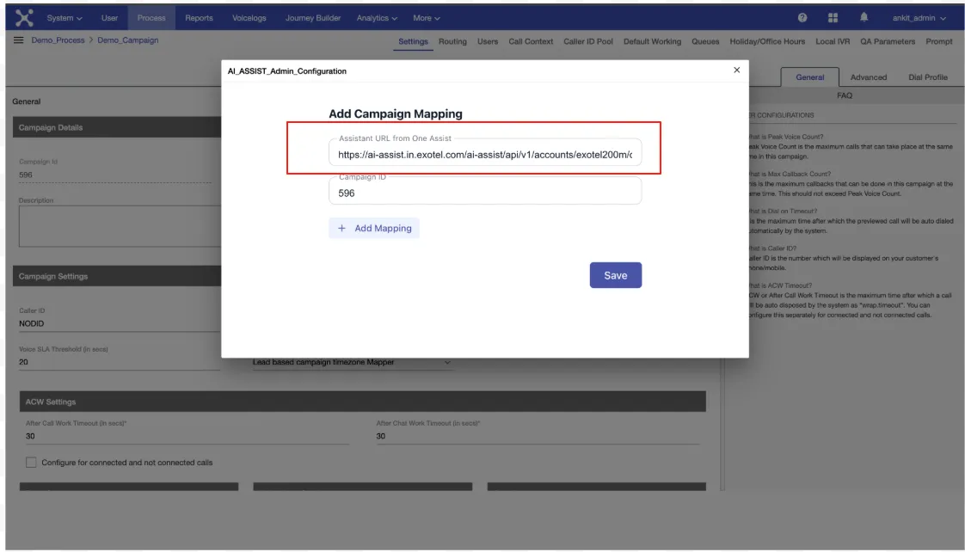965x552 pixels.
Task: Open the User menu
Action: click(109, 18)
